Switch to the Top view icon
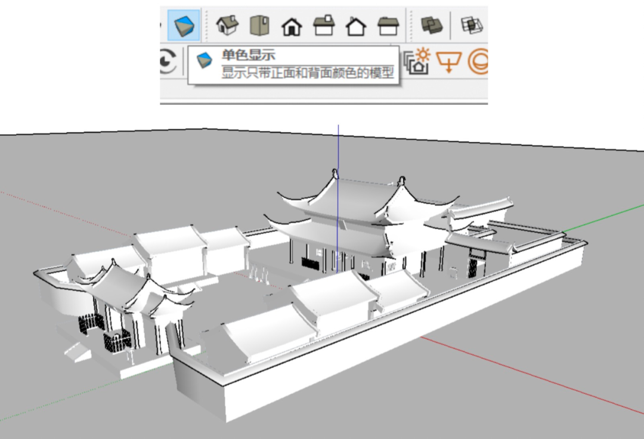 pos(259,26)
